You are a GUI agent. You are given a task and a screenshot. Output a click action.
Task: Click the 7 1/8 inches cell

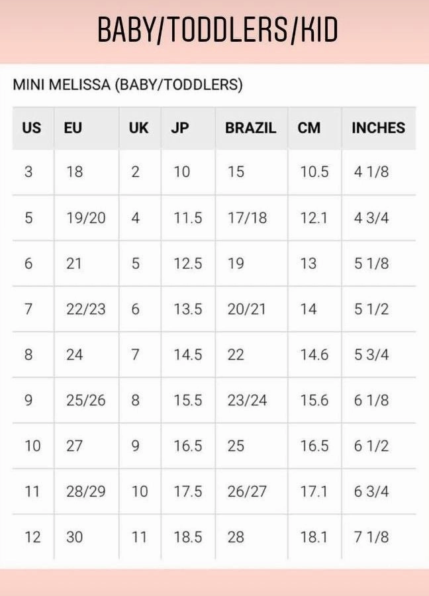[371, 537]
